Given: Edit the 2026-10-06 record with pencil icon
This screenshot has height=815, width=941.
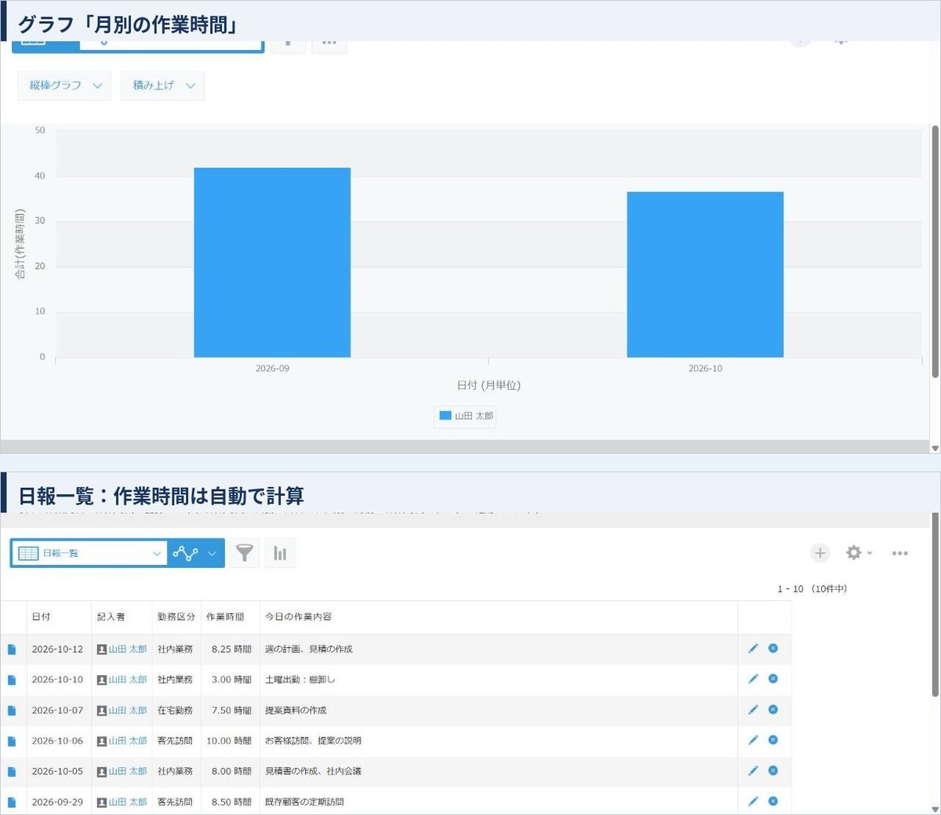Looking at the screenshot, I should (753, 740).
